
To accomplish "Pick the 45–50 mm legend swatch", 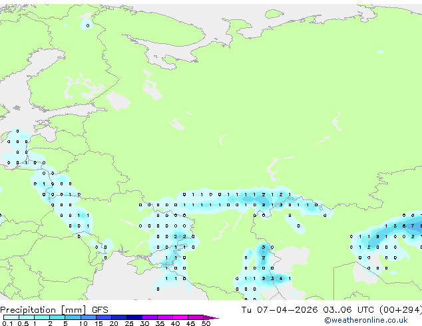I will [x=196, y=317].
